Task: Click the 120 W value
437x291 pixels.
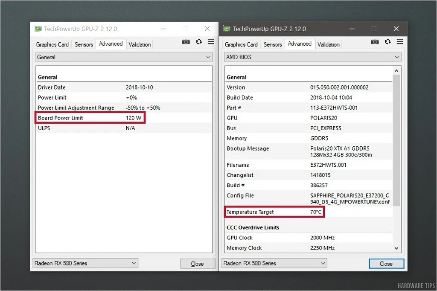Action: (x=134, y=118)
